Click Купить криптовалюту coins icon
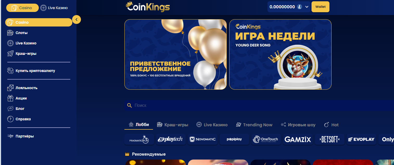Screen dimensions: 394x165 pyautogui.click(x=10, y=71)
